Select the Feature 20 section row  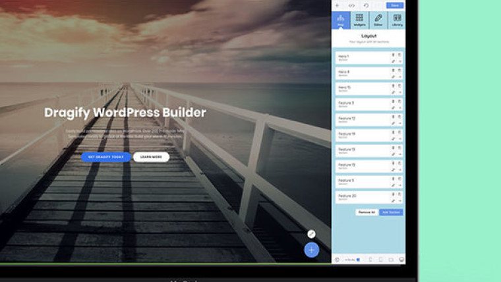(368, 198)
